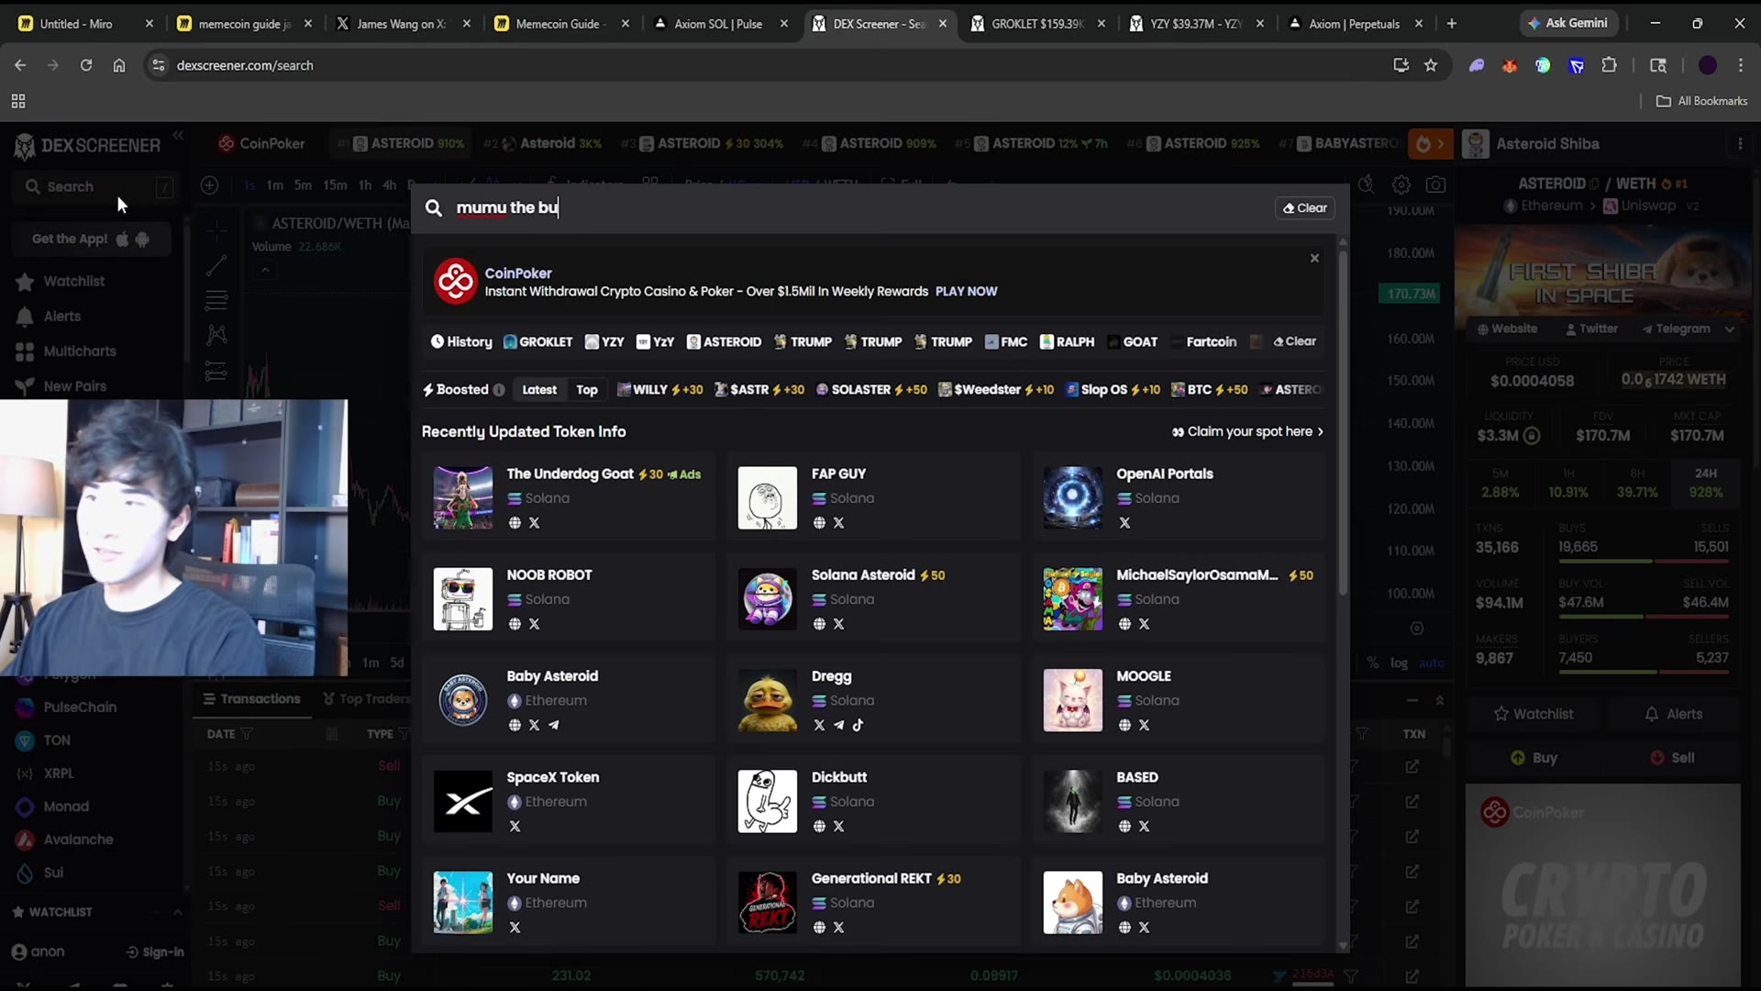
Task: Collapse the DEX Screener sidebar
Action: click(x=178, y=136)
